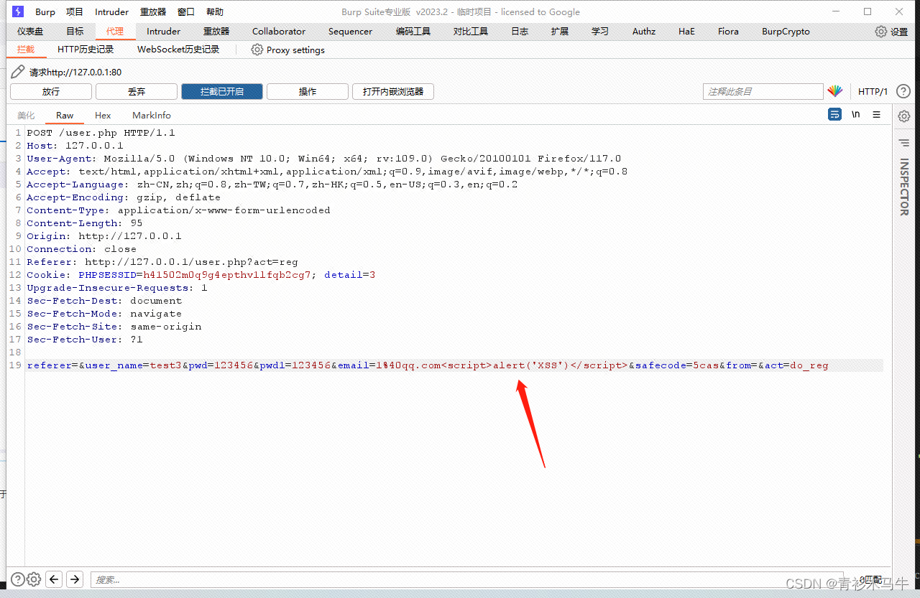Open the 设置 settings gear
This screenshot has width=920, height=598.
(x=891, y=32)
